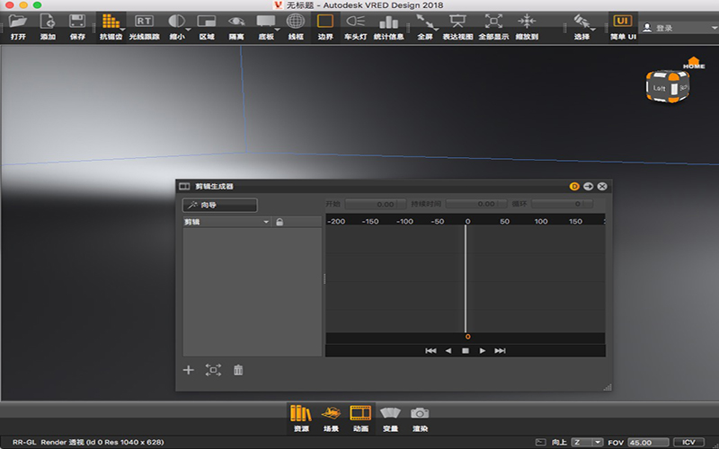719x449 pixels.
Task: Click the terminal icon in status bar
Action: (x=541, y=442)
